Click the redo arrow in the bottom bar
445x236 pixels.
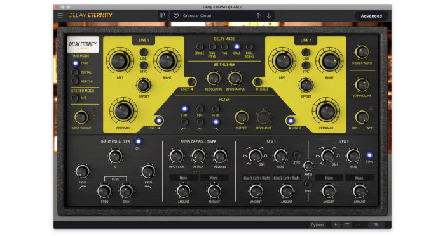click(x=357, y=225)
